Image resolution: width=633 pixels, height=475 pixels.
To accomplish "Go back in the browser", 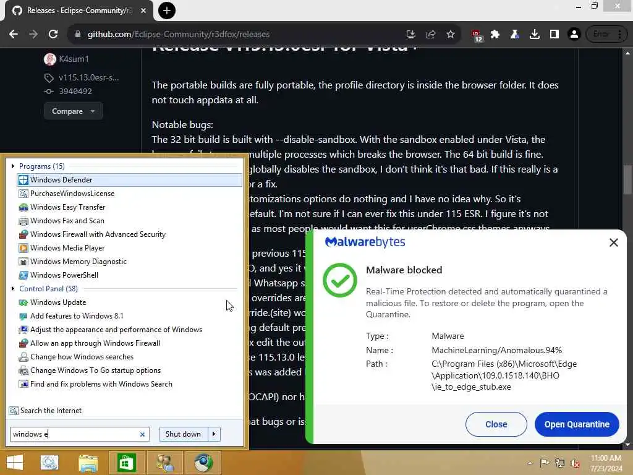I will coord(14,35).
